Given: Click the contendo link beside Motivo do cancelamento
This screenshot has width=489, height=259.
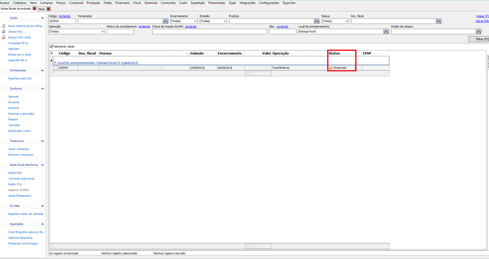Looking at the screenshot, I should [144, 26].
